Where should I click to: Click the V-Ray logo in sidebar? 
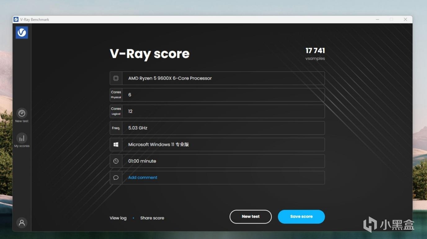tap(22, 33)
